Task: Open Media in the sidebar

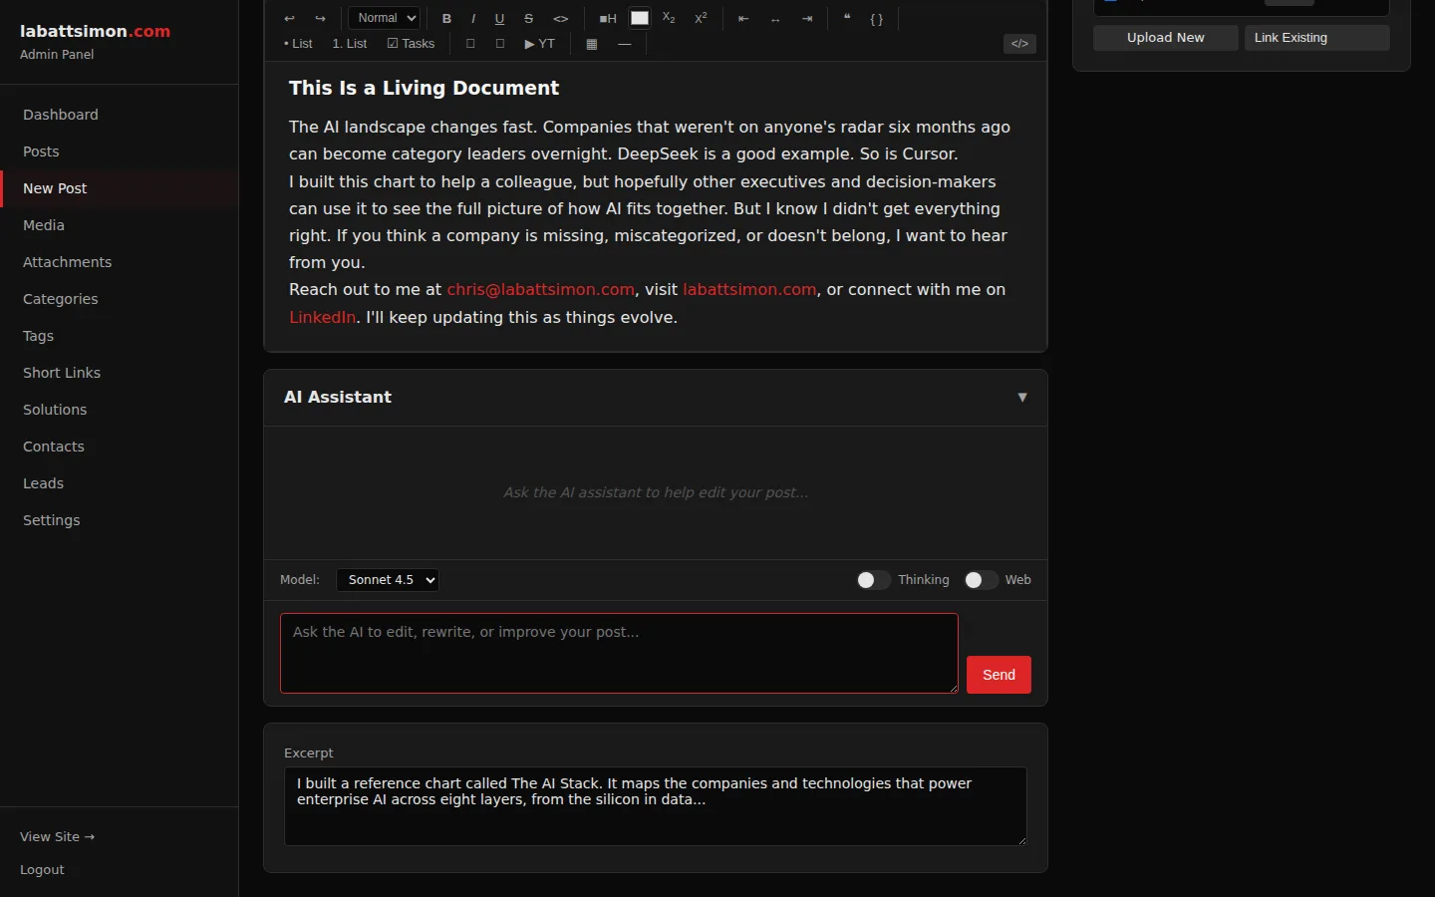Action: (44, 225)
